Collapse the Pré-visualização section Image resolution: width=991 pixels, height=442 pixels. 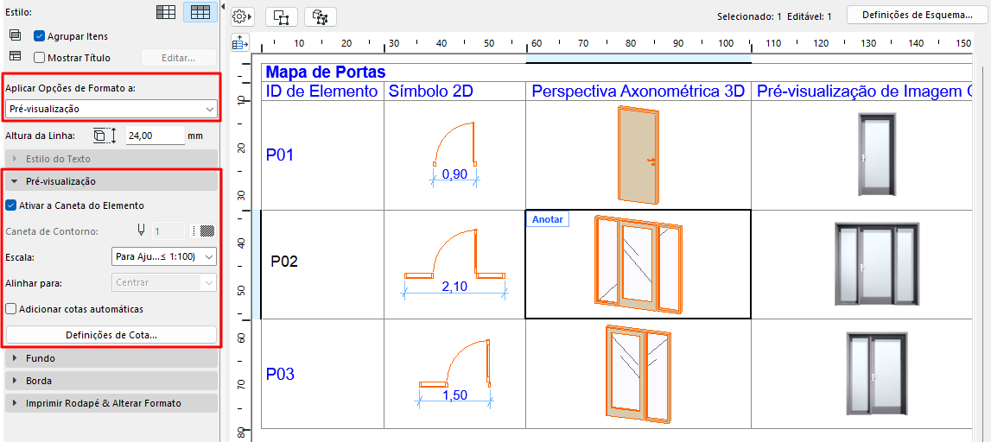pyautogui.click(x=111, y=181)
